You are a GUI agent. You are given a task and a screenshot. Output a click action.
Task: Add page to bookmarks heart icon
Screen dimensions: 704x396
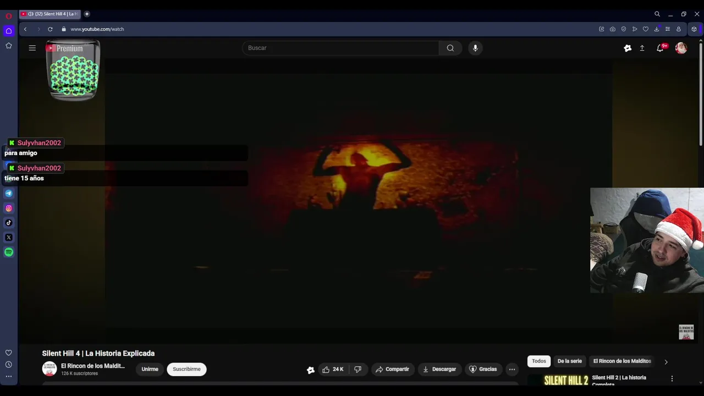645,29
